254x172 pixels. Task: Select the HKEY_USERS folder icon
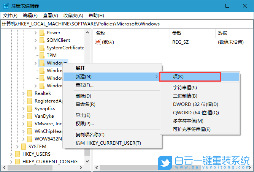(x=17, y=154)
